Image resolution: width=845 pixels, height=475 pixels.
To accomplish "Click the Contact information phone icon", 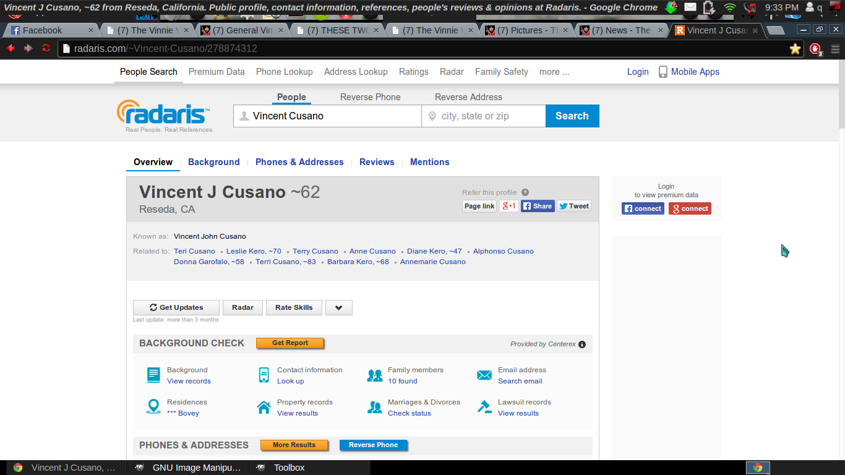I will click(x=264, y=375).
